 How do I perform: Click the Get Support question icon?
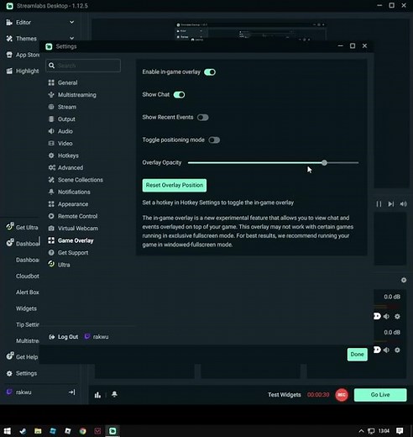[x=51, y=252]
